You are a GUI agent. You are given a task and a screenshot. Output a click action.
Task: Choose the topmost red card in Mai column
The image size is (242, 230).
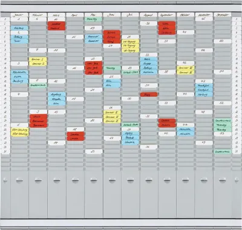click(94, 64)
